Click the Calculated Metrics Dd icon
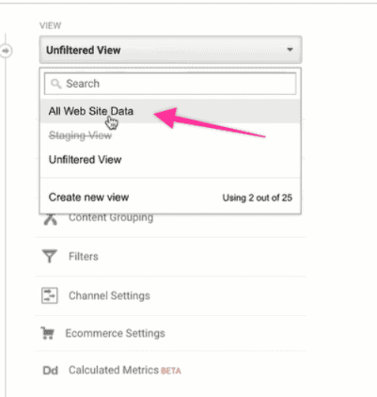Image resolution: width=377 pixels, height=397 pixels. click(51, 371)
